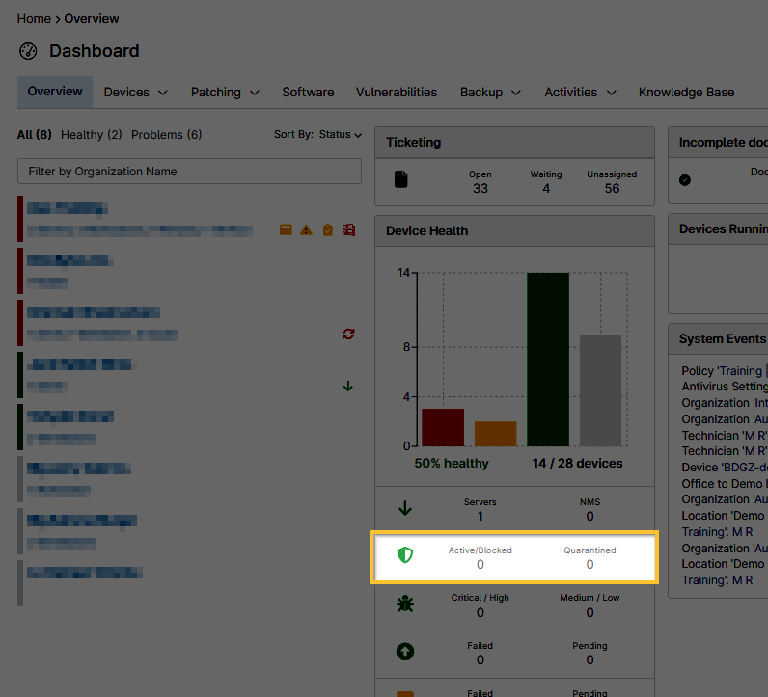The height and width of the screenshot is (697, 768).
Task: Click the orange warning triangle icon
Action: 306,229
